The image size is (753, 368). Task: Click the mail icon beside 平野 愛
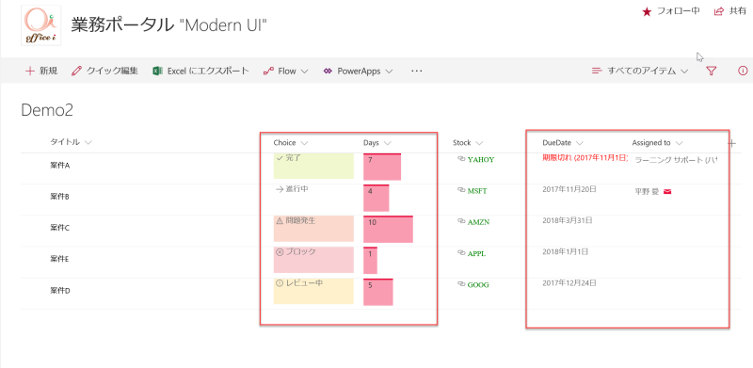pyautogui.click(x=667, y=192)
